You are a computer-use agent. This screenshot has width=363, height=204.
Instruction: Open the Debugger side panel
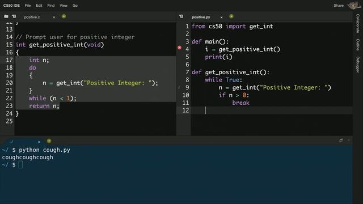coord(358,65)
